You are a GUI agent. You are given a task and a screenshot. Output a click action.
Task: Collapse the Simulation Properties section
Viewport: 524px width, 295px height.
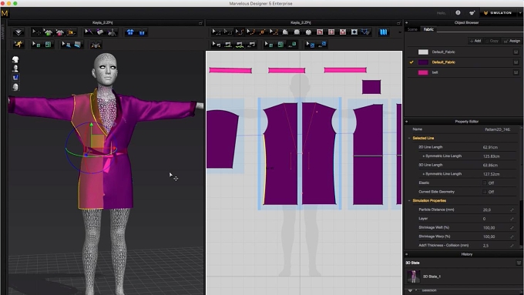point(409,200)
